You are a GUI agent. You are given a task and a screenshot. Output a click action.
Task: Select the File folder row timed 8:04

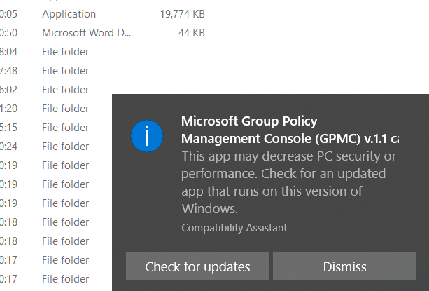(45, 52)
